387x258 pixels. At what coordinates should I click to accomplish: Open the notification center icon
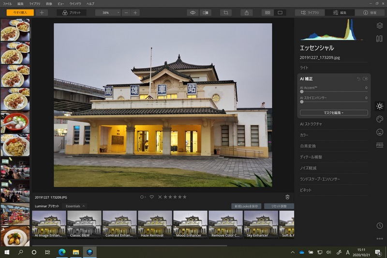[378, 252]
